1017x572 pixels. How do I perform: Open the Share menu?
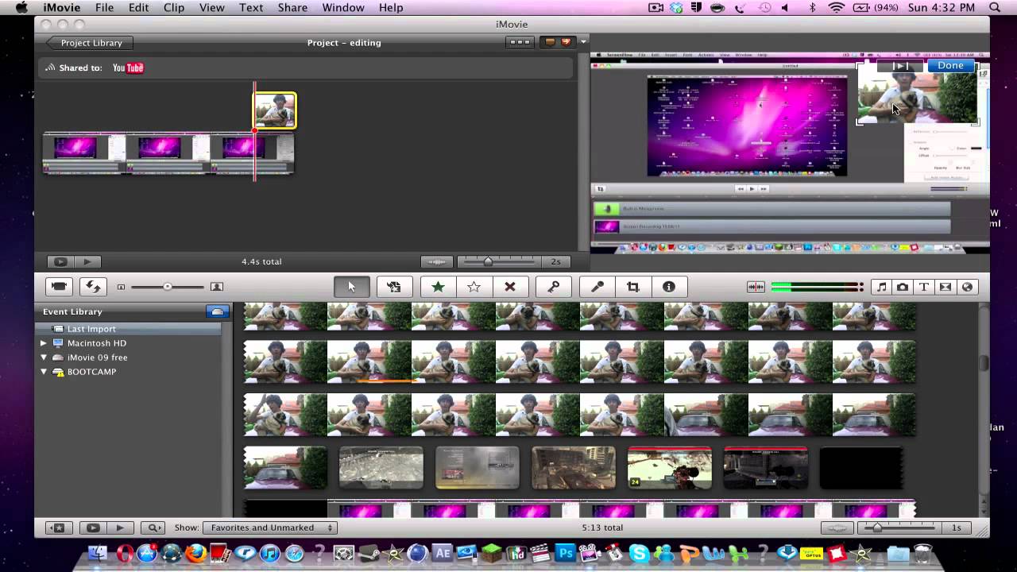click(x=292, y=7)
